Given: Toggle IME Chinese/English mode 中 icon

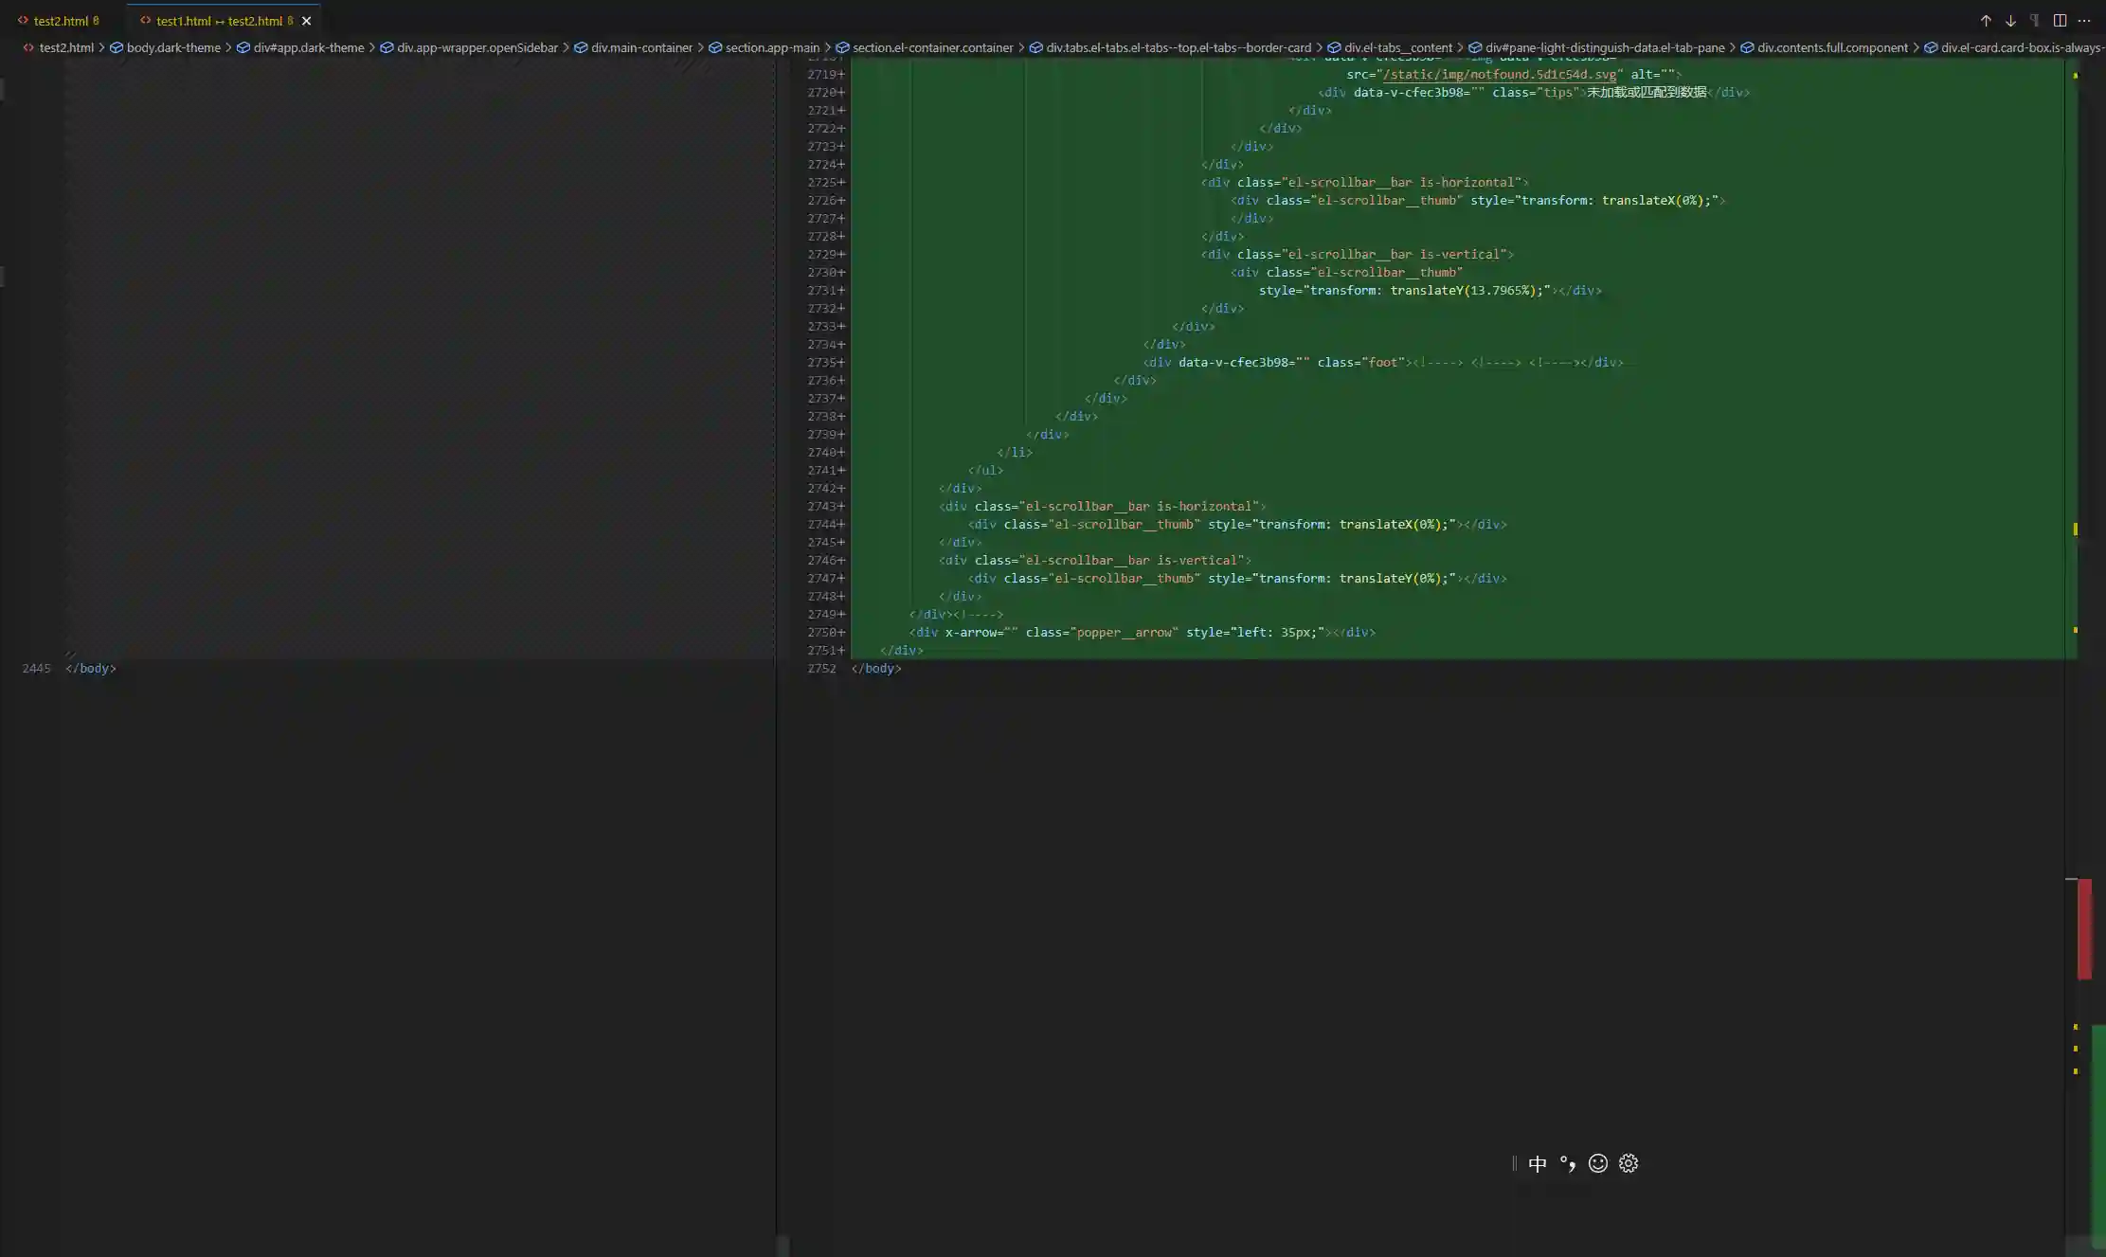Looking at the screenshot, I should tap(1538, 1163).
